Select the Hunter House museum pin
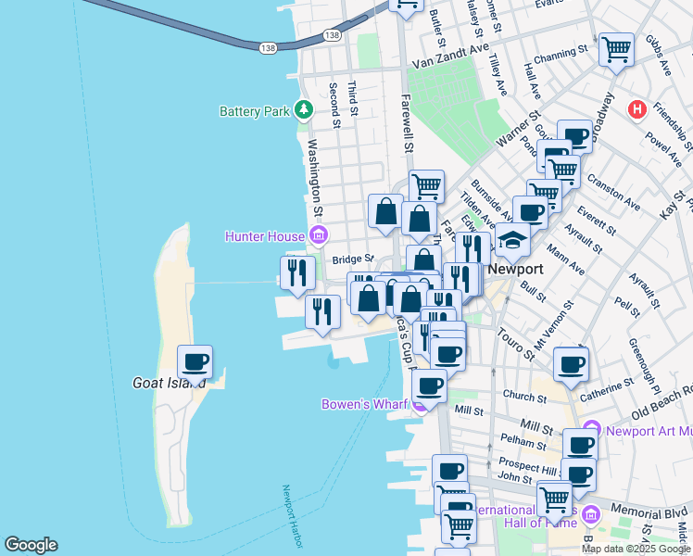 point(318,235)
